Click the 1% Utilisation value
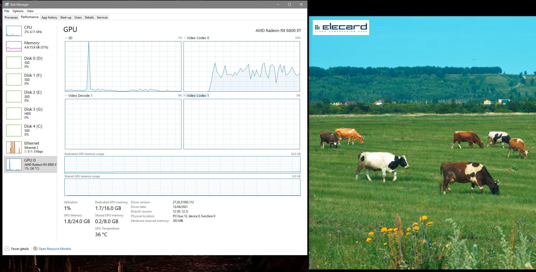The width and height of the screenshot is (536, 272). click(x=67, y=208)
